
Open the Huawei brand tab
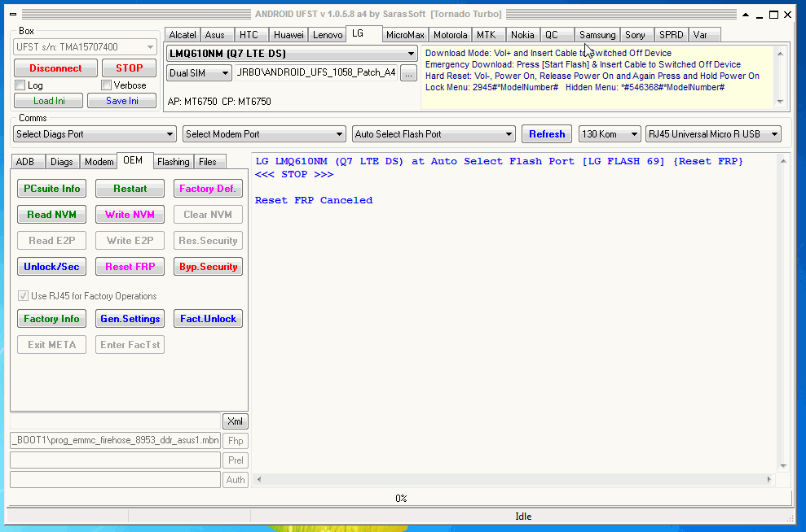pos(288,35)
